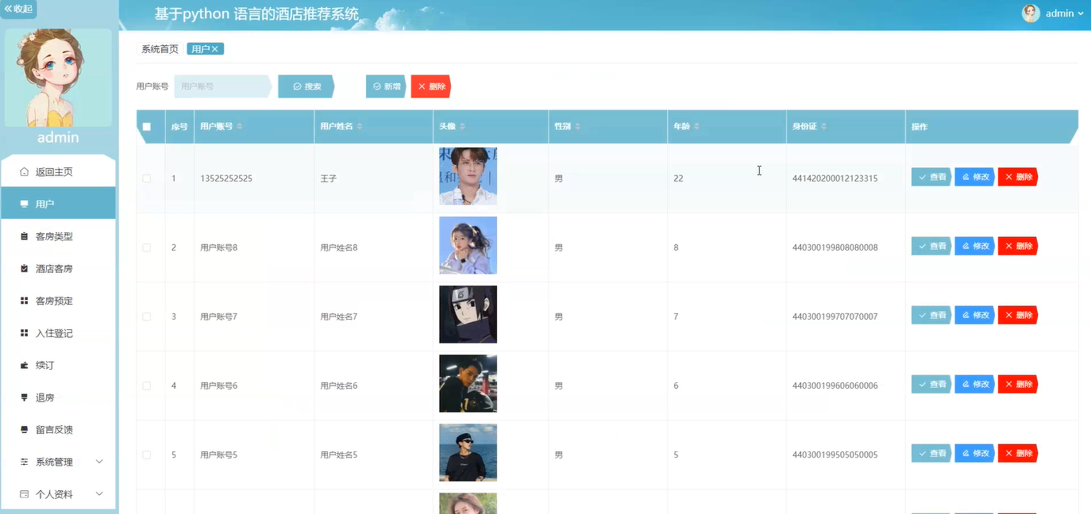Check the row for 用户账号8
1091x514 pixels.
[147, 247]
